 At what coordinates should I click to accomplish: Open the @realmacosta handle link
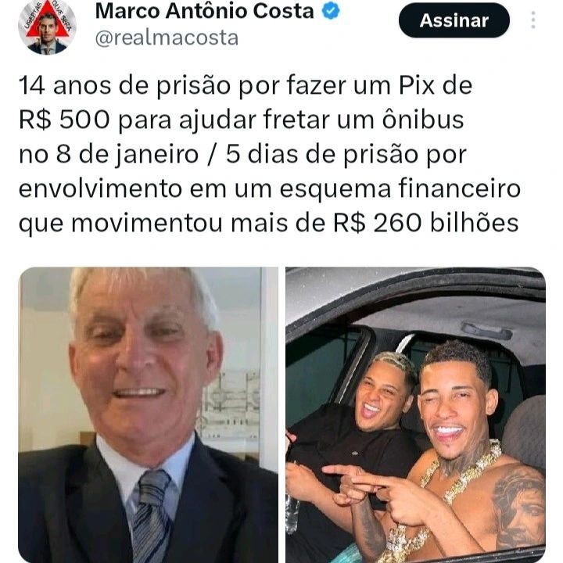click(x=167, y=38)
